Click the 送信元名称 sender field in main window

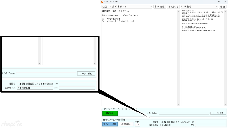point(175,125)
